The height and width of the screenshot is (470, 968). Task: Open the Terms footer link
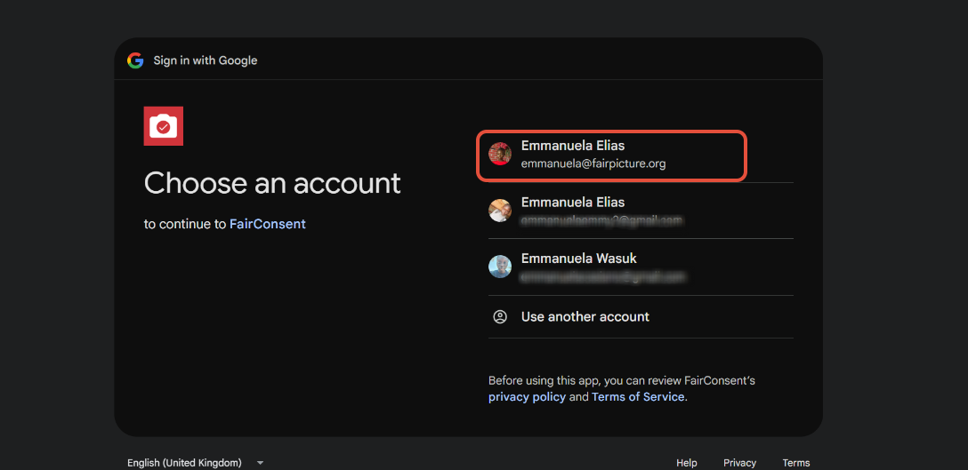point(795,463)
